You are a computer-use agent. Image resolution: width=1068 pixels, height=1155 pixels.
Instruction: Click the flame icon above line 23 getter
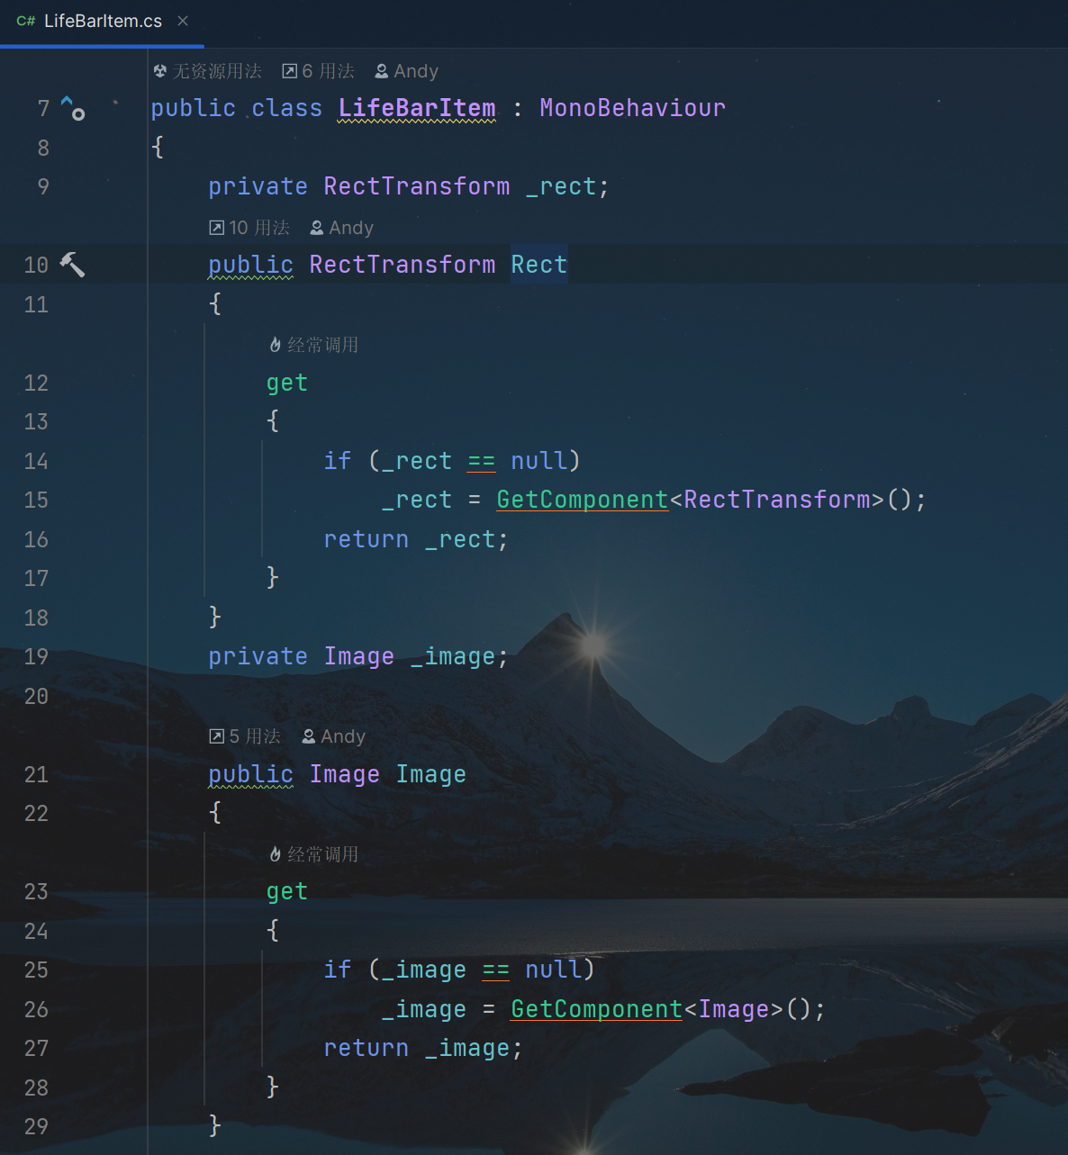(276, 853)
